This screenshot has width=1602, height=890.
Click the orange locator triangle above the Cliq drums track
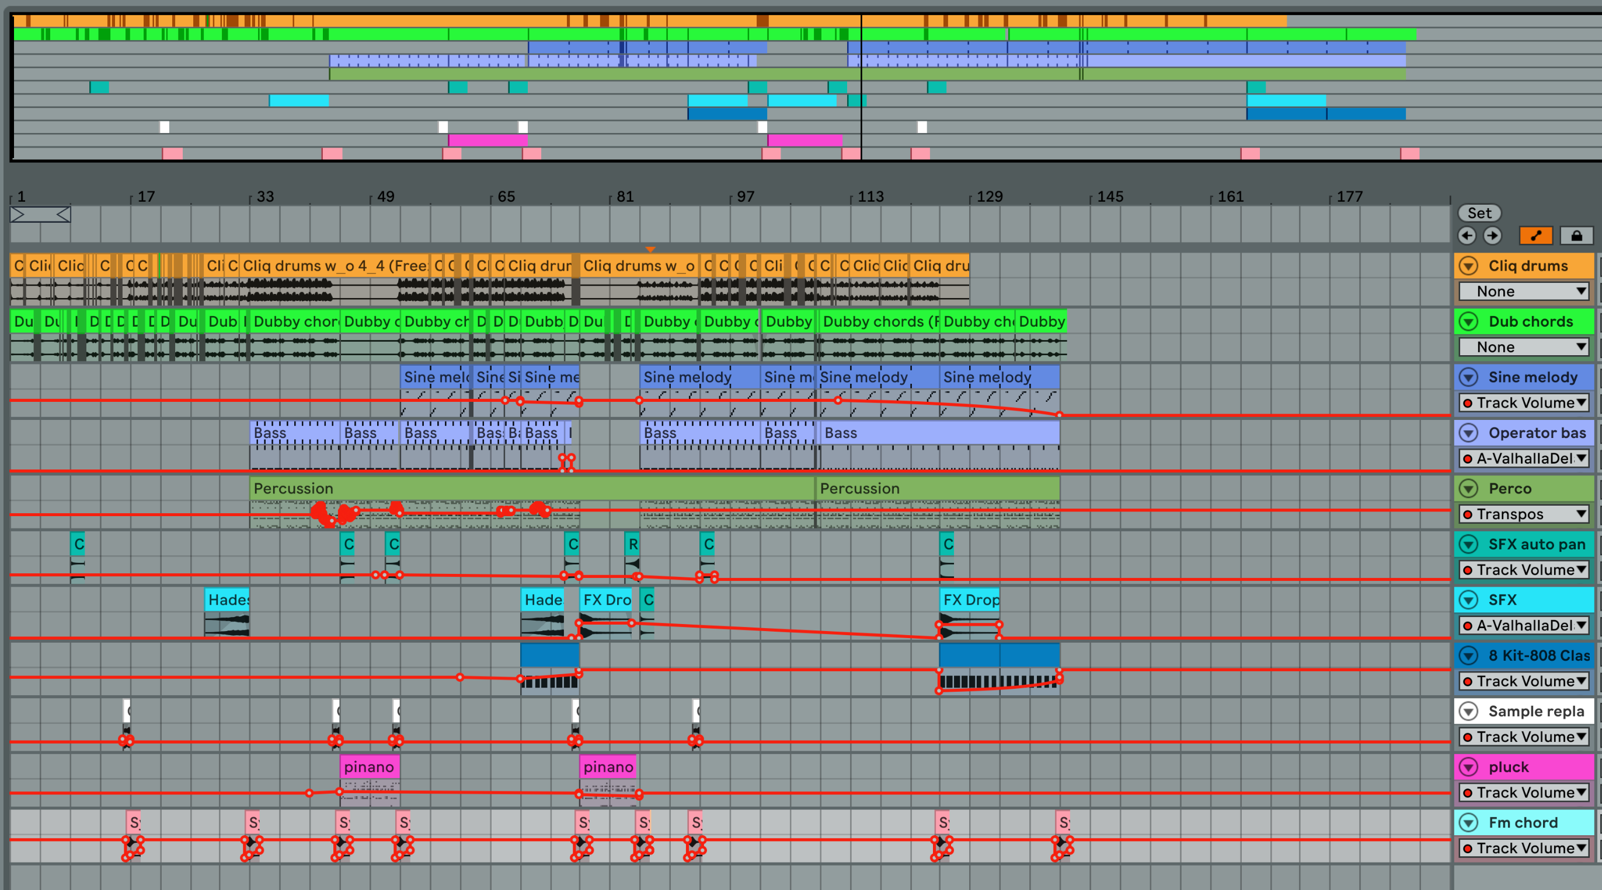pos(650,248)
